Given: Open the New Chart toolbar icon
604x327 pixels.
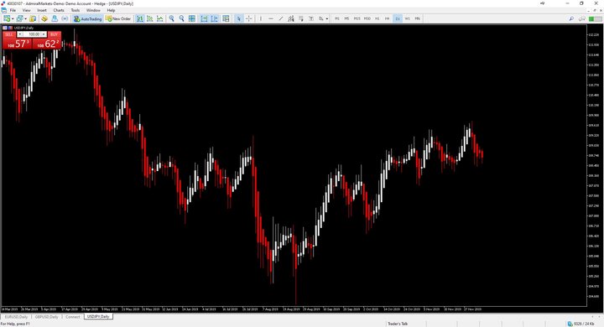Looking at the screenshot, I should (7, 18).
